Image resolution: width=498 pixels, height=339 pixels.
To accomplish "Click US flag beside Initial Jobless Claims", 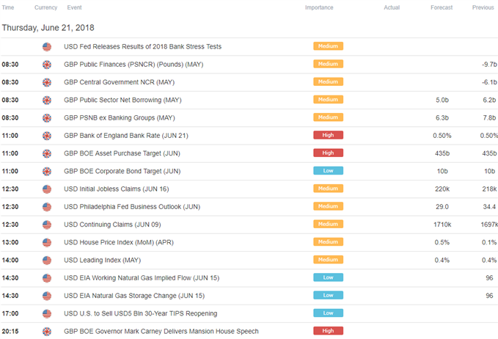I will pyautogui.click(x=47, y=189).
